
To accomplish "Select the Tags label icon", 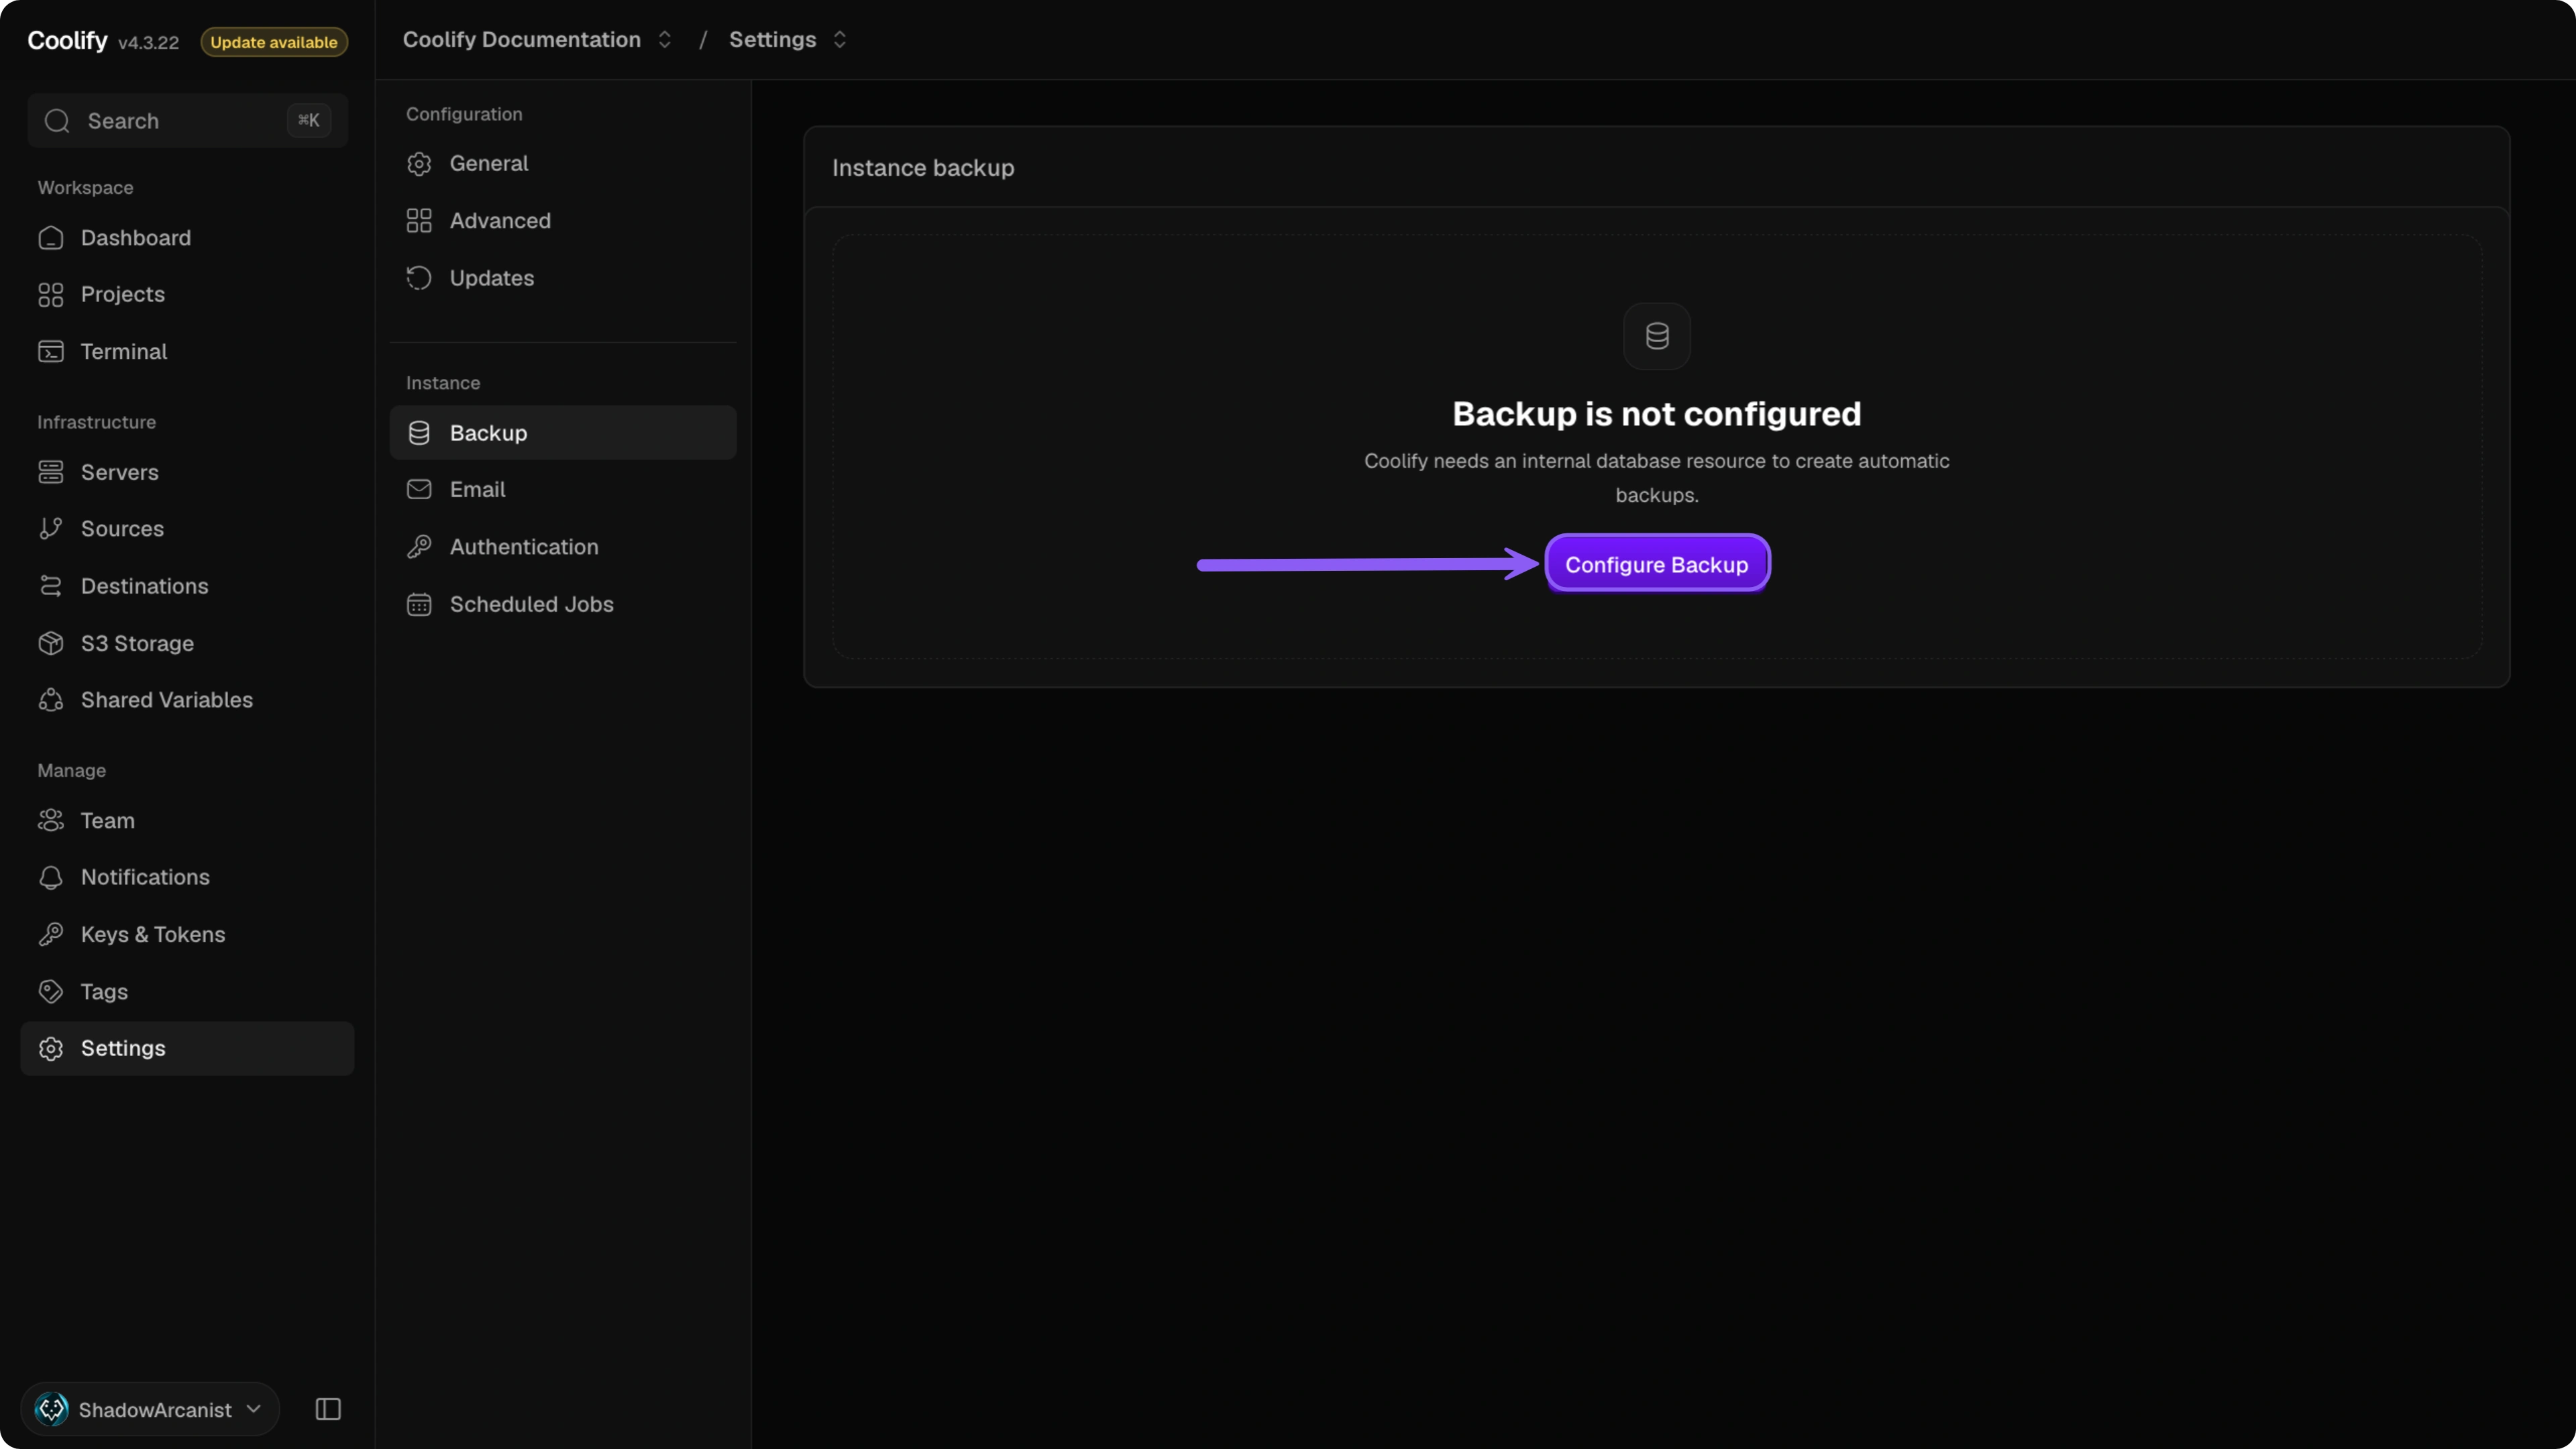I will click(51, 991).
